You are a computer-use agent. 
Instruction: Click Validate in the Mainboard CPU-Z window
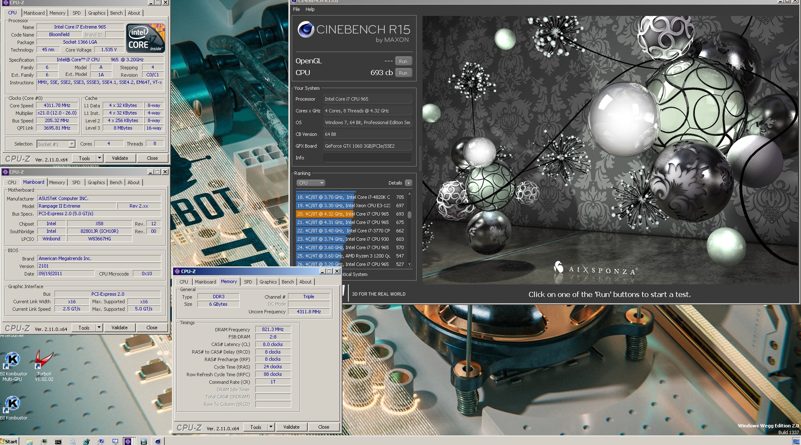[119, 328]
